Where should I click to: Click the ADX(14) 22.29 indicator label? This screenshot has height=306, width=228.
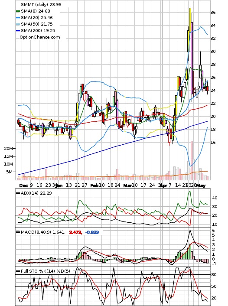point(36,193)
